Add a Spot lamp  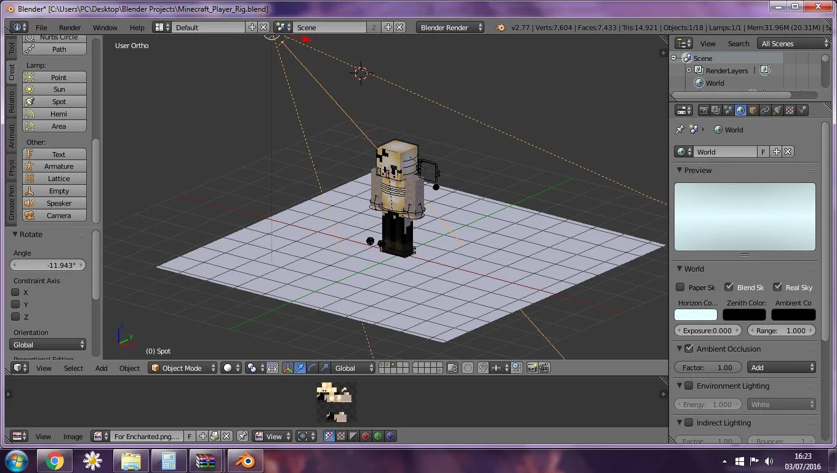(x=55, y=102)
